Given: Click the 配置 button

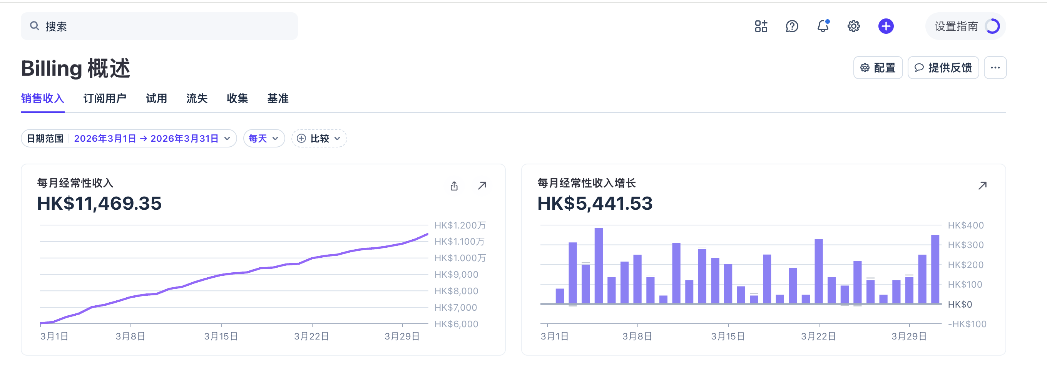Looking at the screenshot, I should pyautogui.click(x=878, y=68).
